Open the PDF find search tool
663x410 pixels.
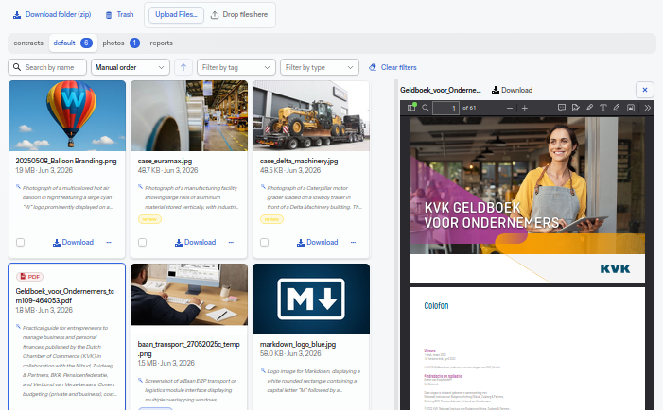point(426,108)
